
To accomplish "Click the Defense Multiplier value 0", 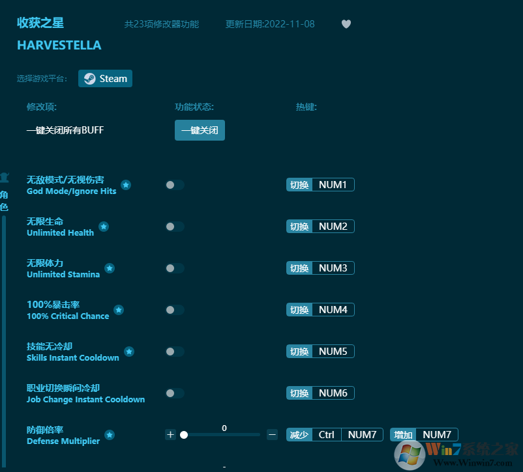I will coord(224,428).
